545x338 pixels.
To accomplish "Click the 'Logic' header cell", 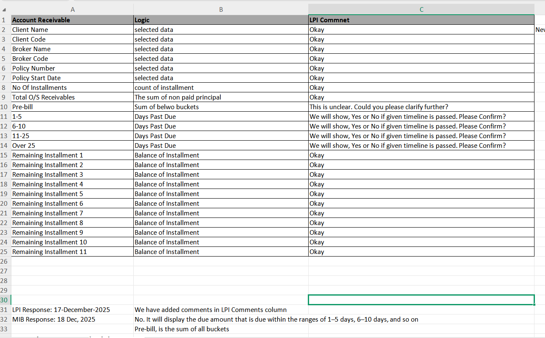I will pyautogui.click(x=142, y=20).
